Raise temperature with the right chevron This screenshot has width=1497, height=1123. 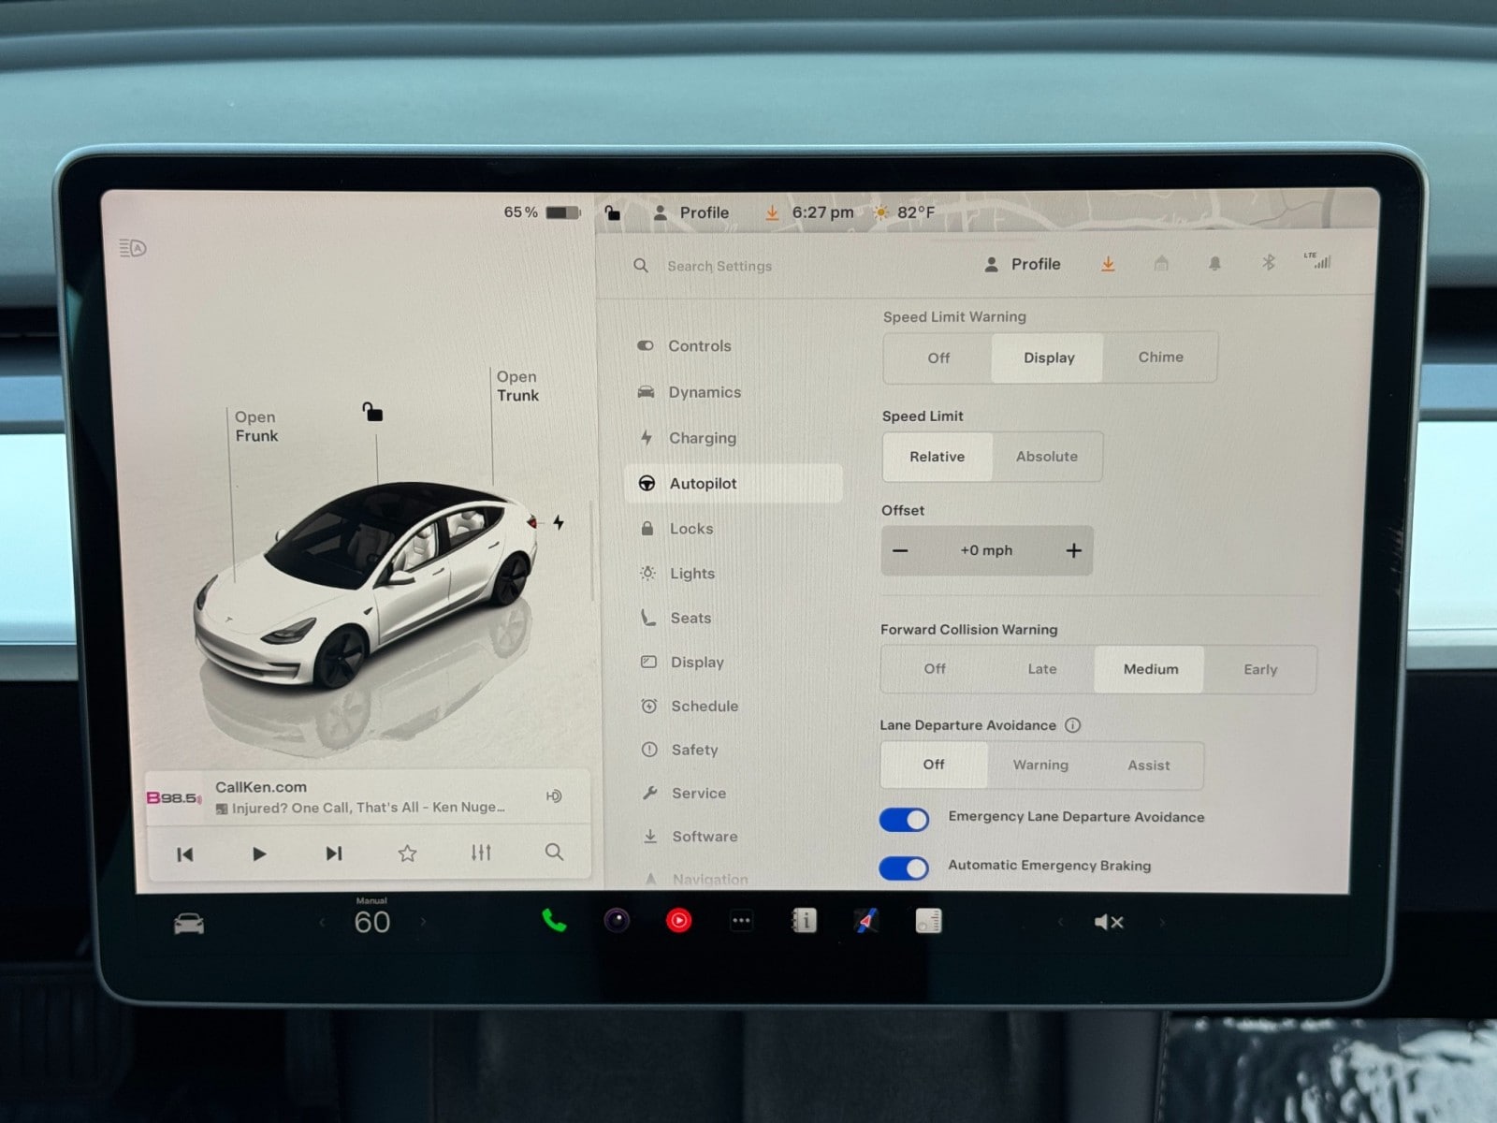tap(423, 923)
